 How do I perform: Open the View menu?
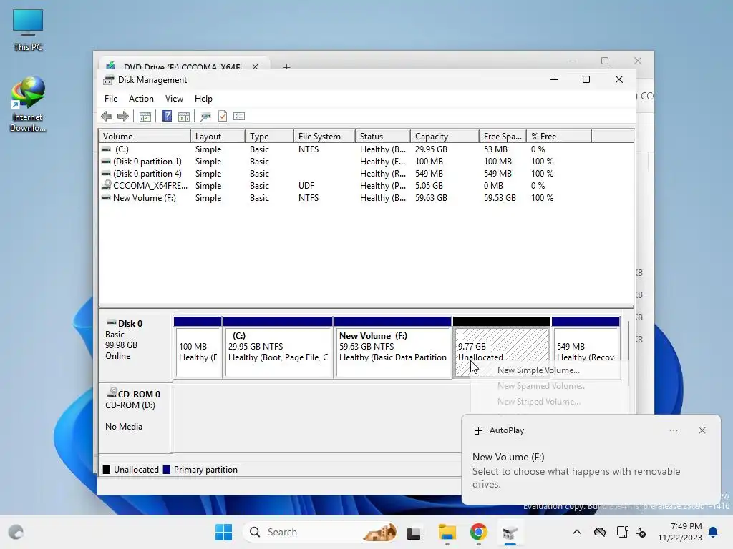coord(174,99)
